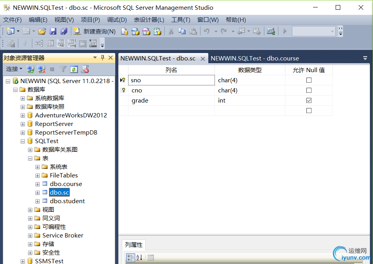The image size is (373, 264).
Task: Open file with the folder icon
Action: (42, 31)
